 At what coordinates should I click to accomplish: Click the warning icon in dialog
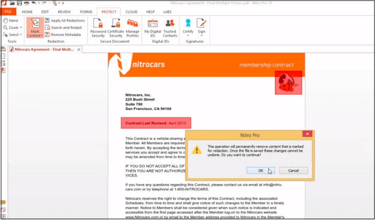click(197, 150)
